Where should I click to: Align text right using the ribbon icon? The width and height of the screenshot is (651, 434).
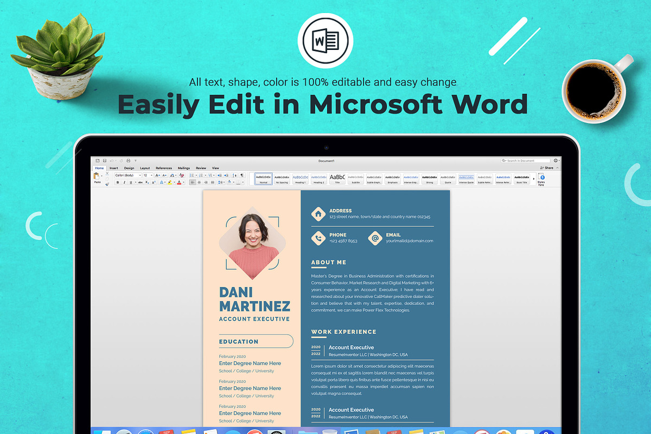206,182
